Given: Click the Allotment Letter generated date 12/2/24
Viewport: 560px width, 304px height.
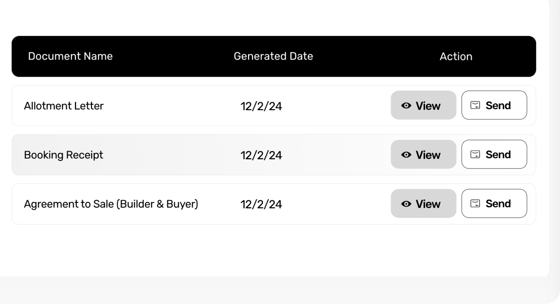Looking at the screenshot, I should coord(261,106).
